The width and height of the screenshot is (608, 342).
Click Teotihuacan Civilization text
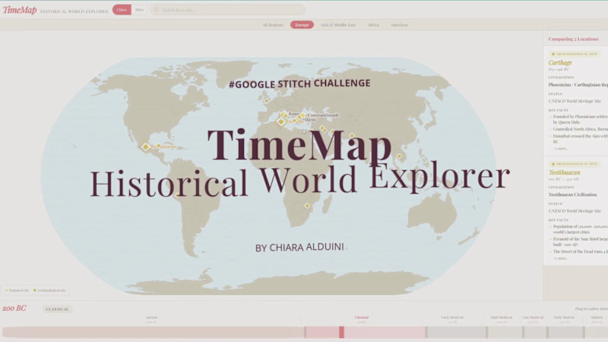pos(572,195)
